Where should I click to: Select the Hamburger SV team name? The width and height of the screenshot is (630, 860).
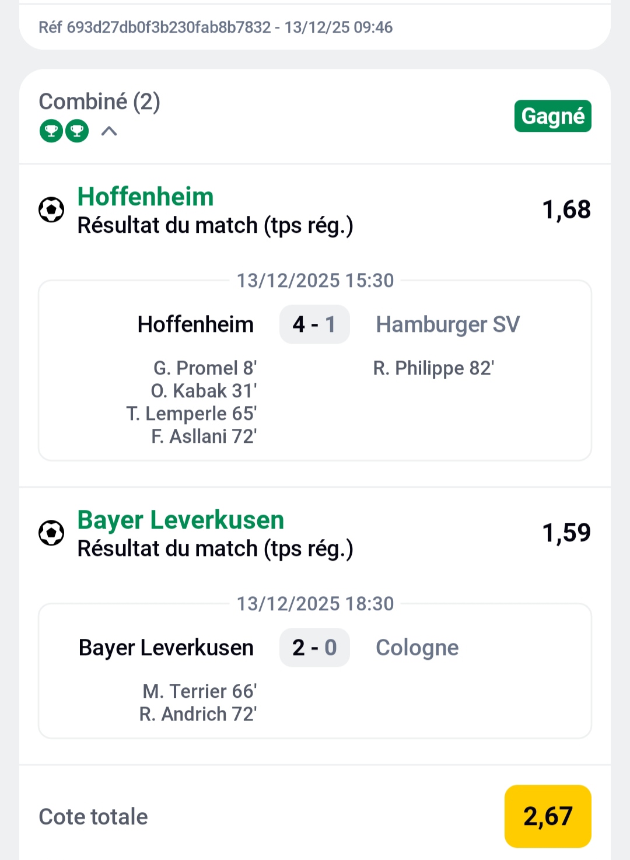(447, 324)
